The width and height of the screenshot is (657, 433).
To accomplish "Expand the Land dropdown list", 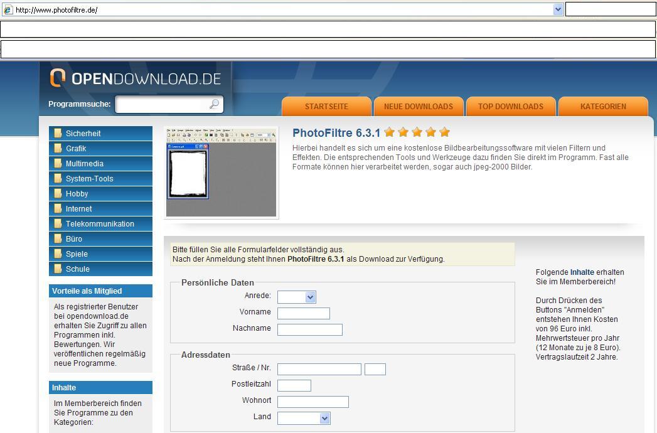I will pyautogui.click(x=324, y=418).
